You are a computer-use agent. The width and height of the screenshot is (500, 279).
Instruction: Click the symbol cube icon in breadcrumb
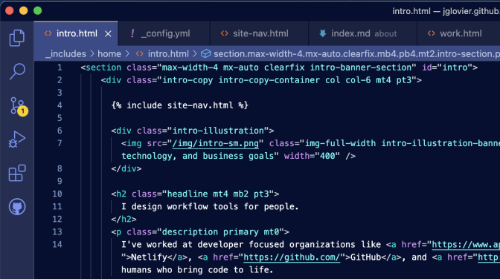point(205,53)
